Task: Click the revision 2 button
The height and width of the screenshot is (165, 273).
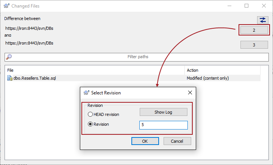Action: 254,30
